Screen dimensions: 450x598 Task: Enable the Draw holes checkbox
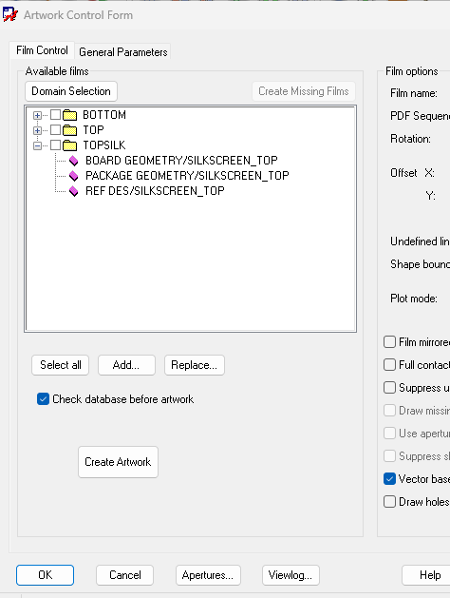coord(389,502)
